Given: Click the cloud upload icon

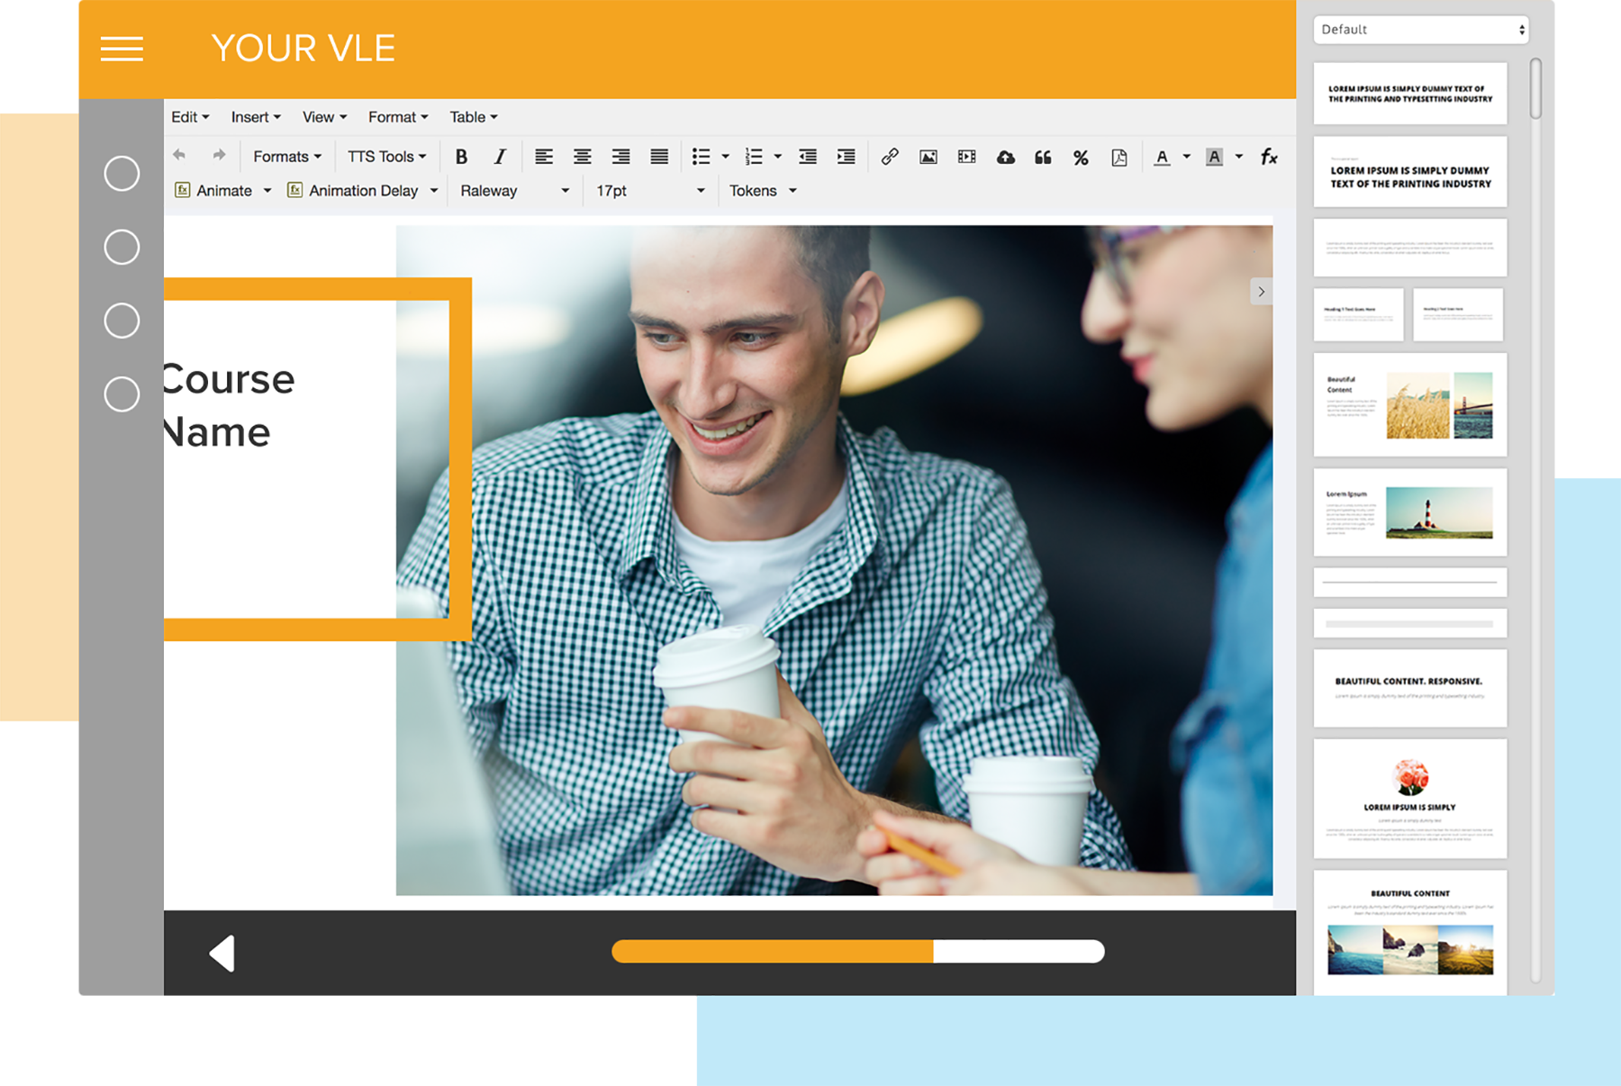Looking at the screenshot, I should tap(1005, 158).
